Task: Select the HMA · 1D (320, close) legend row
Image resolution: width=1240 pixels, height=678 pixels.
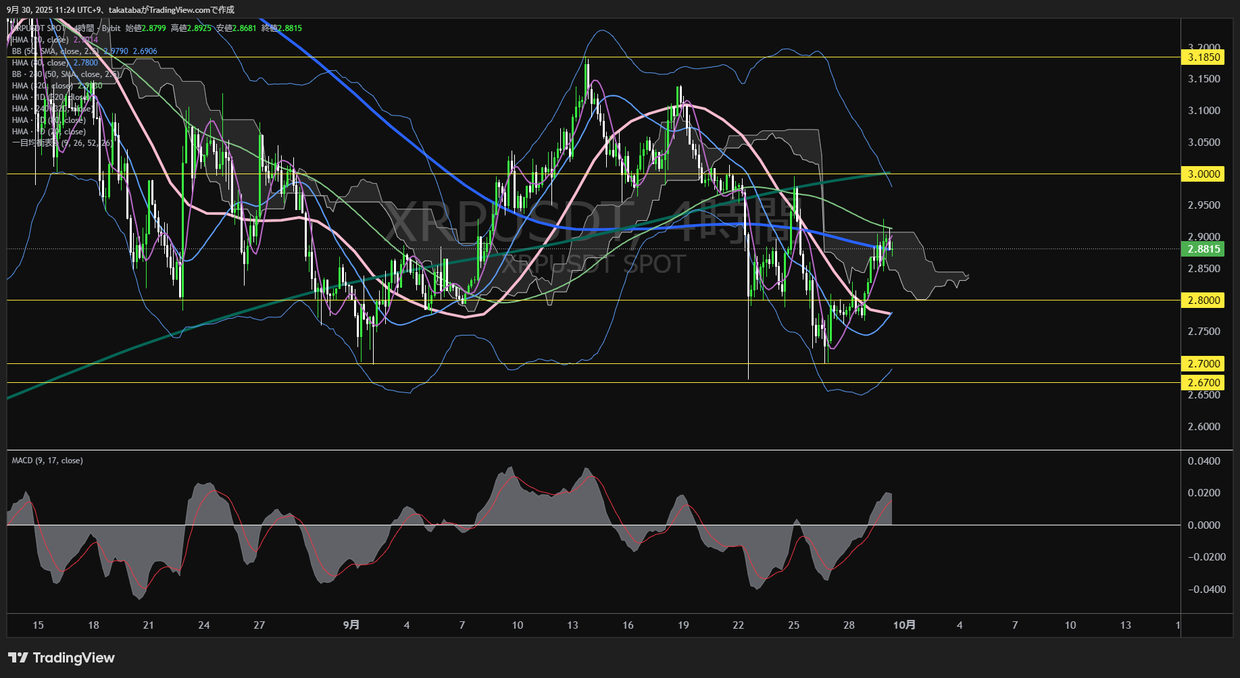Action: pyautogui.click(x=49, y=97)
